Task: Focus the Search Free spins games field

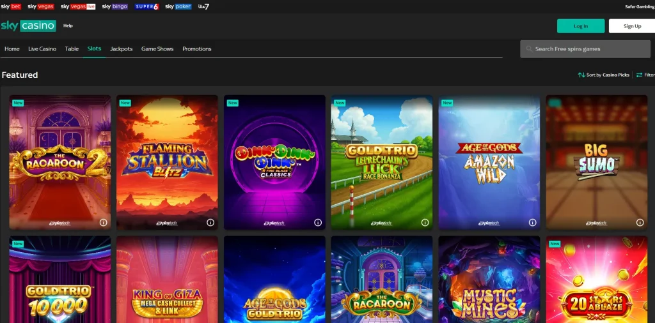Action: click(x=585, y=49)
